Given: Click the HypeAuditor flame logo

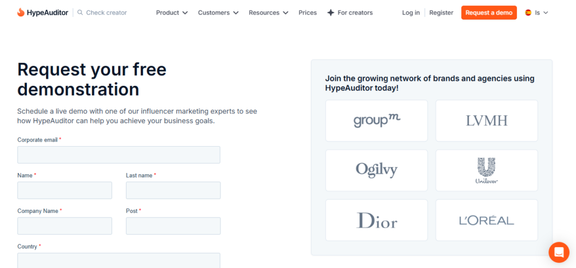Looking at the screenshot, I should click(21, 12).
